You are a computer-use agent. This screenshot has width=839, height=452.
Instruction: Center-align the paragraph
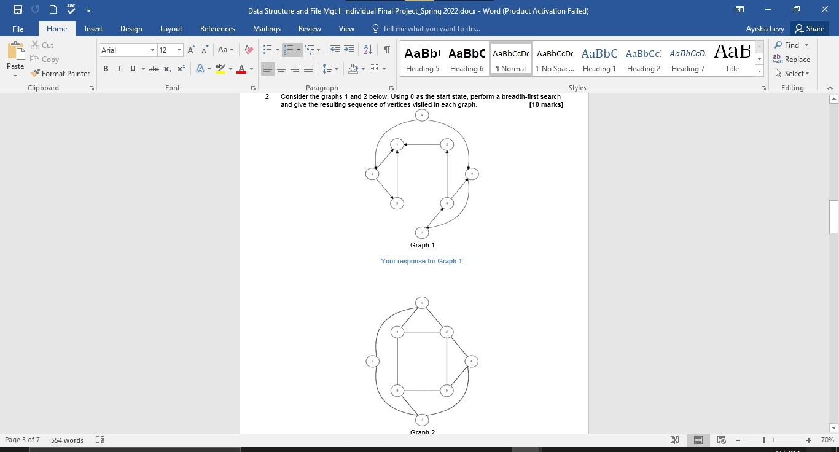point(281,69)
